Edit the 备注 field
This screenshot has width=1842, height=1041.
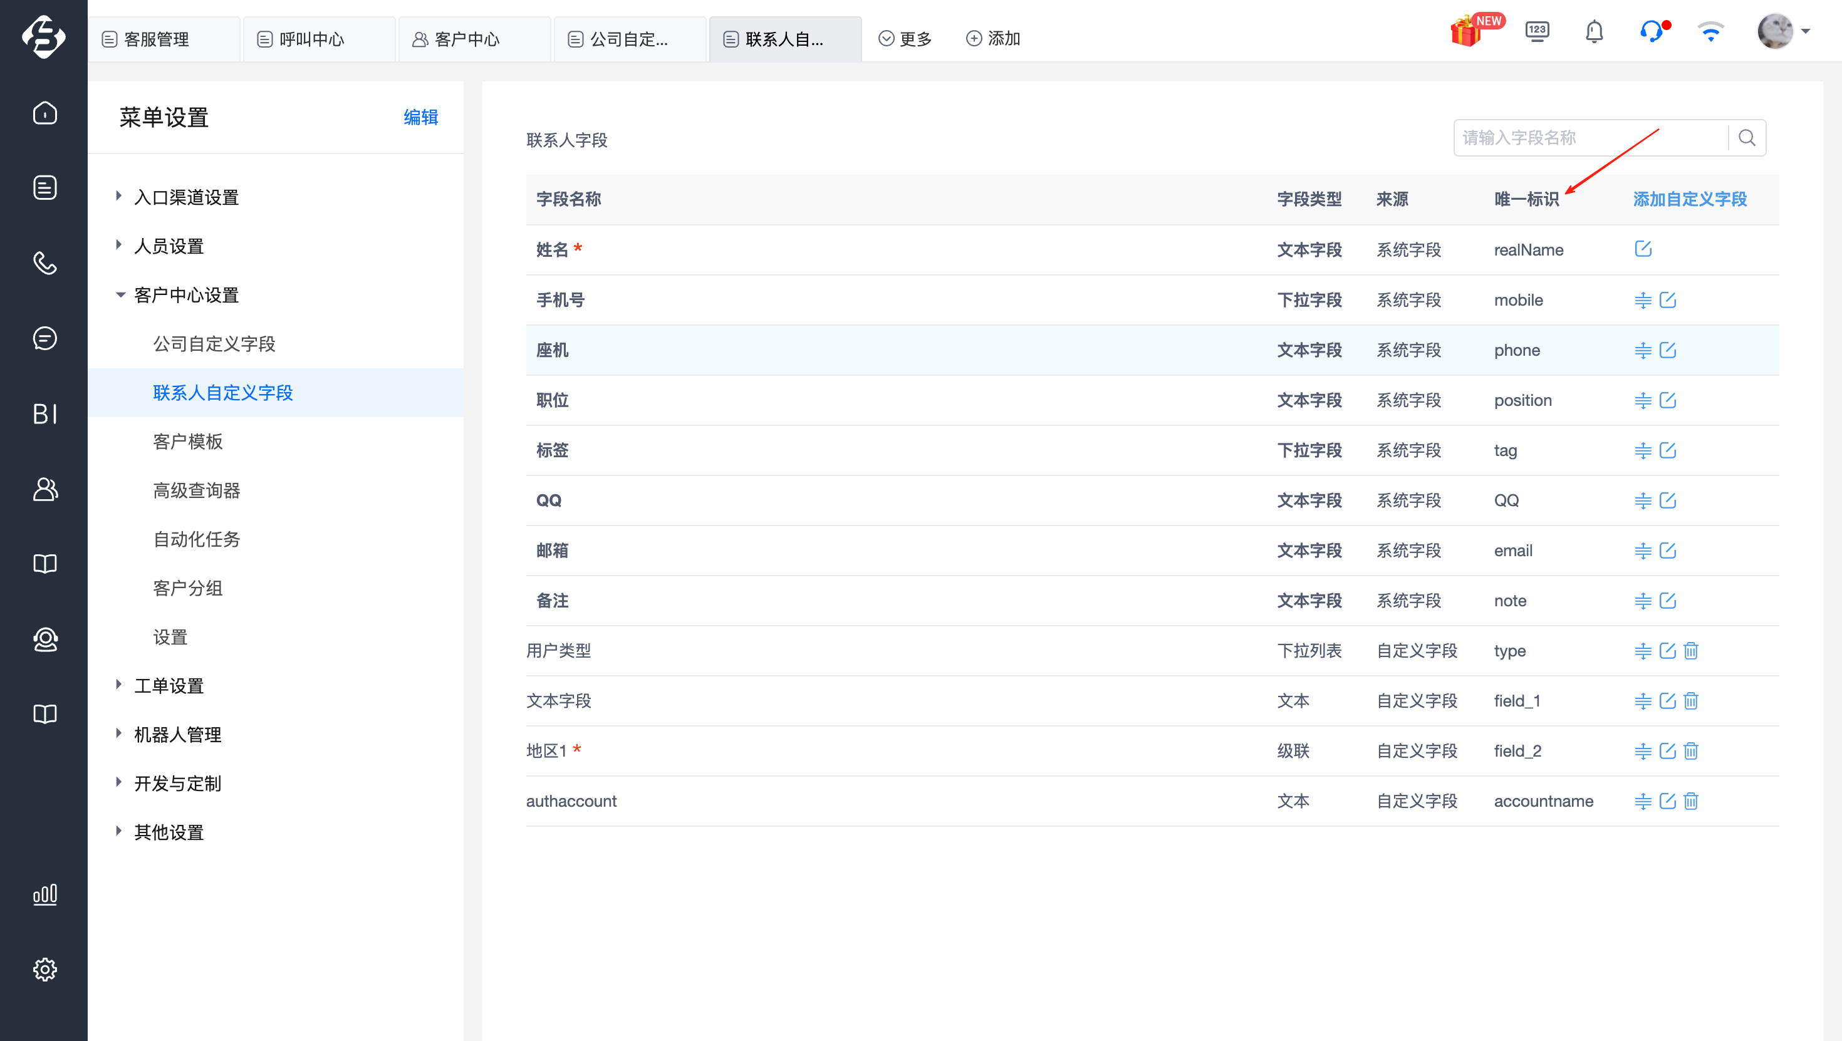1667,601
